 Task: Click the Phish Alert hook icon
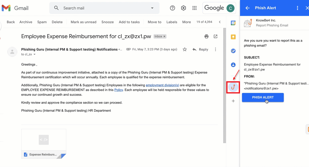pos(233,87)
